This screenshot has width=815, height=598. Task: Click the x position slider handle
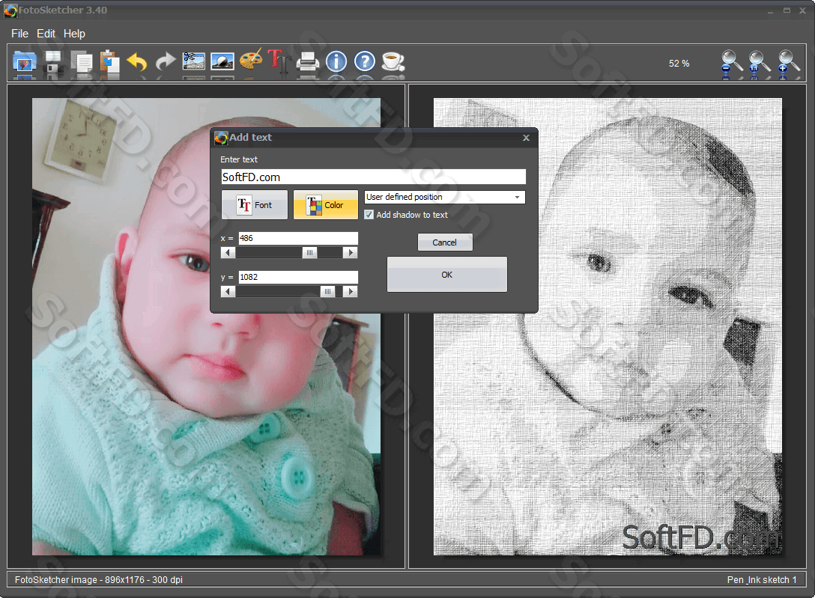point(310,253)
